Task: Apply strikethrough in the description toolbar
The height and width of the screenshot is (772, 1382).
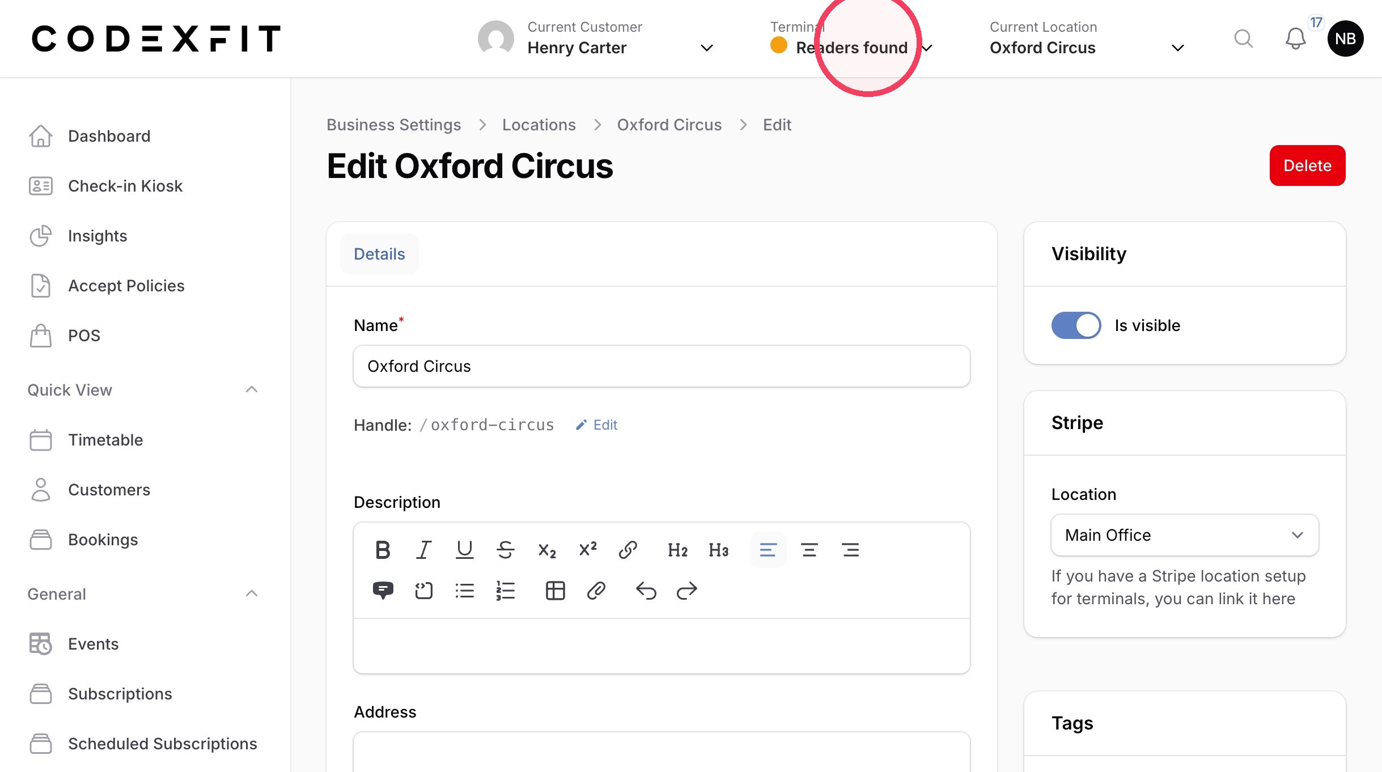Action: click(505, 550)
